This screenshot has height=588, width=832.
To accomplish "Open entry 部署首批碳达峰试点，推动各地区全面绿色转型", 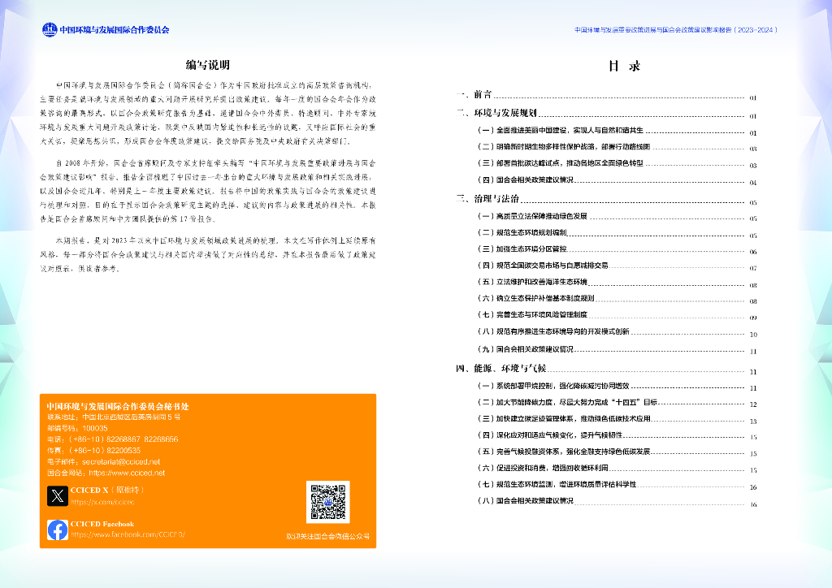I will point(617,163).
